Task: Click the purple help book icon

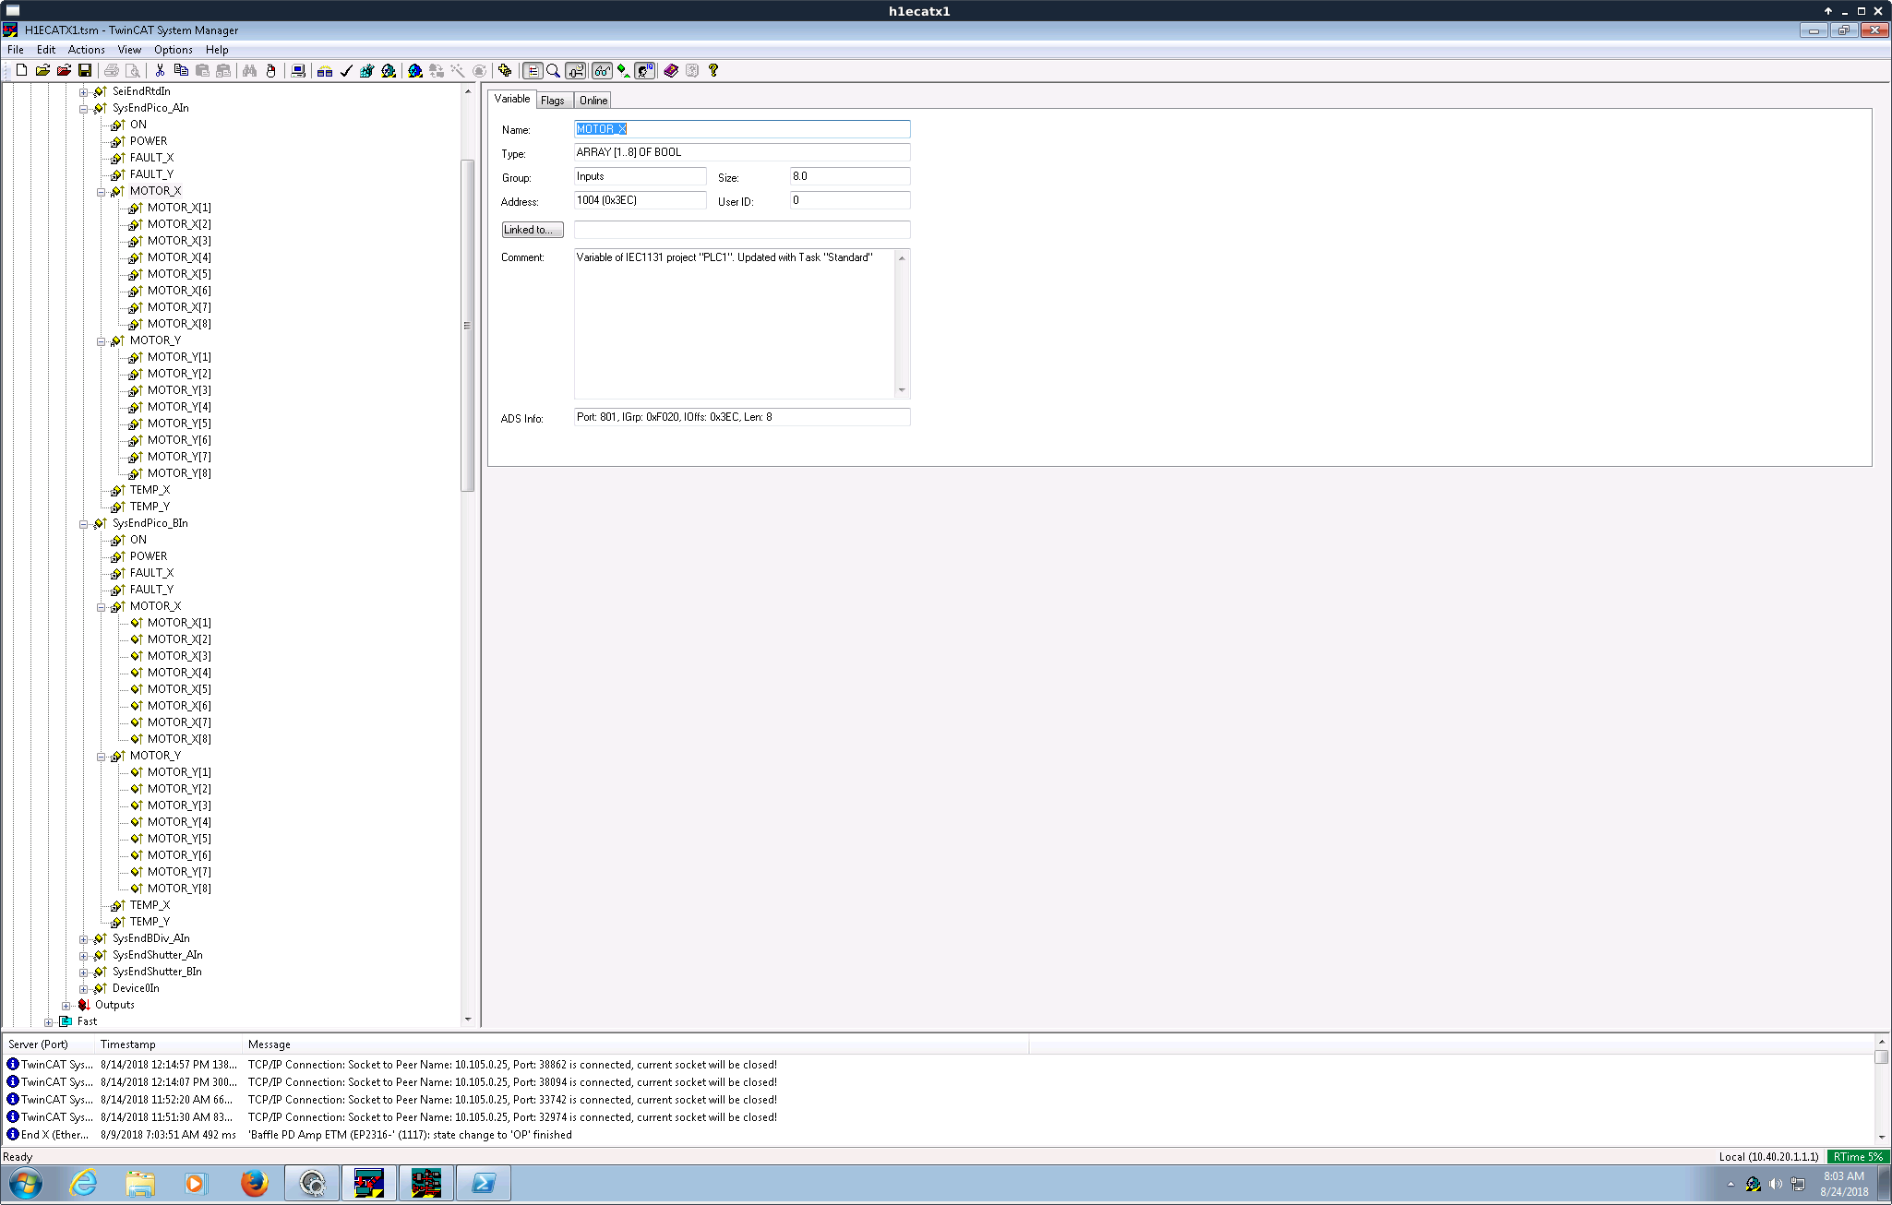Action: [671, 70]
